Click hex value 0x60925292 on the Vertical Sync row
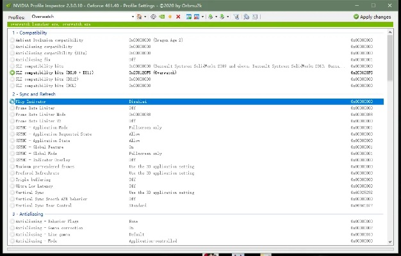Screen dimensions: 401x256 362,193
